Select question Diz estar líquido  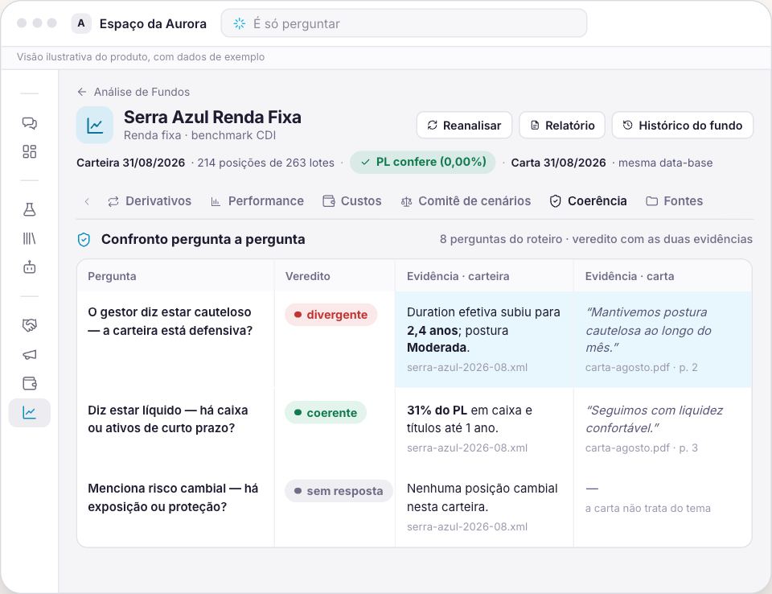[168, 419]
